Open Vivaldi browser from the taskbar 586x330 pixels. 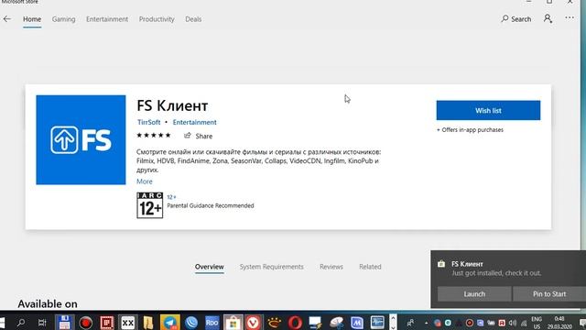[254, 323]
